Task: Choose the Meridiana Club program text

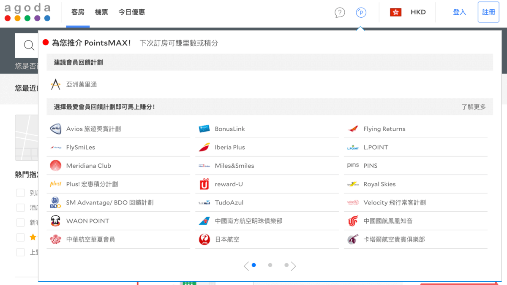Action: click(89, 166)
